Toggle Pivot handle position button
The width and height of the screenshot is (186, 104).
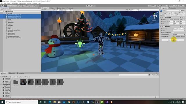click(26, 5)
